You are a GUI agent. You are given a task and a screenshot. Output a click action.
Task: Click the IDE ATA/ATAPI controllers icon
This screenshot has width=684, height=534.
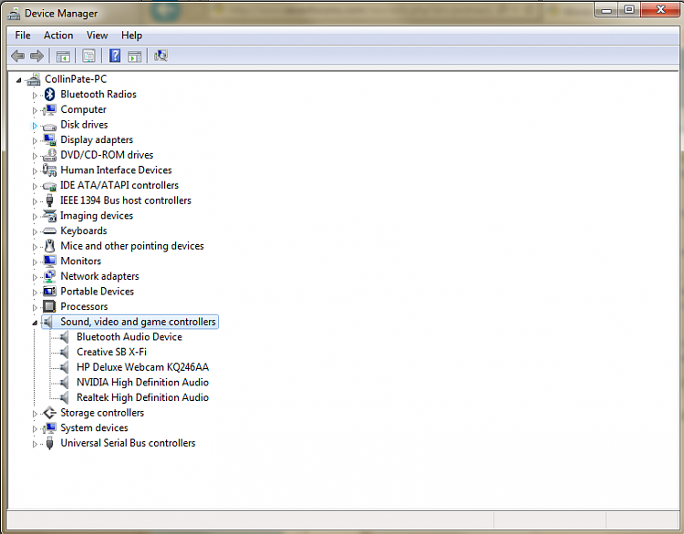[50, 186]
